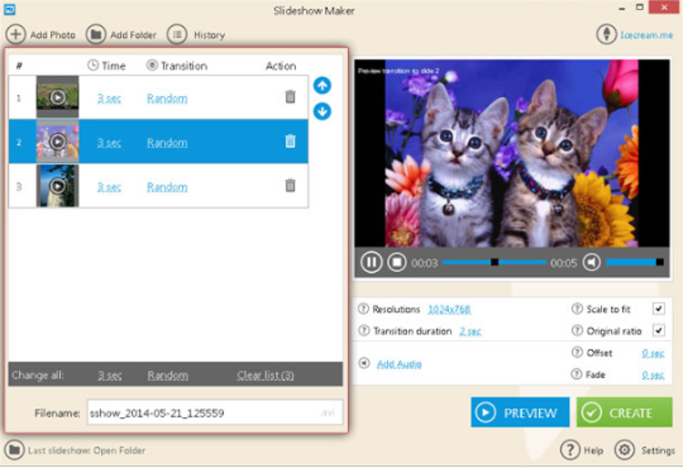The width and height of the screenshot is (683, 468).
Task: Move selected slide up with arrow
Action: point(322,85)
